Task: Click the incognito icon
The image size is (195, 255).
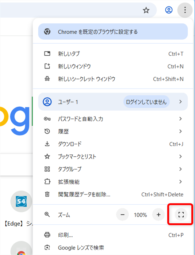Action: click(47, 79)
